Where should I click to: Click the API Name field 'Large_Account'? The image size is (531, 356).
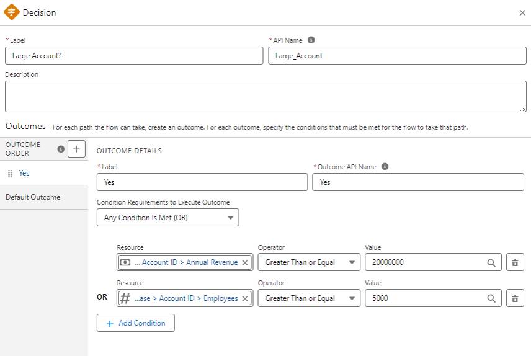(x=397, y=56)
